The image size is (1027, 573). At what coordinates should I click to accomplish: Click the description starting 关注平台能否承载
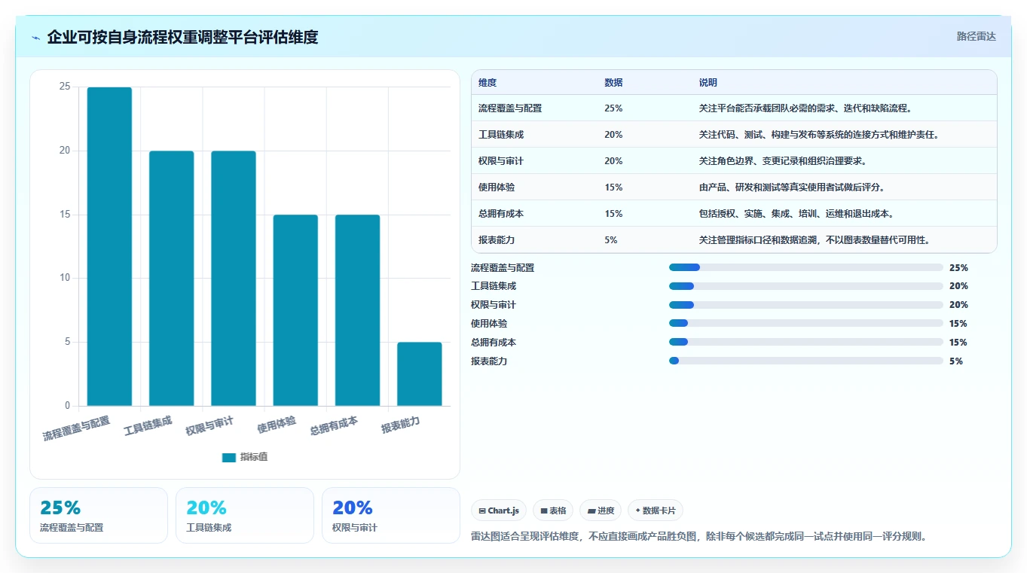click(x=805, y=108)
